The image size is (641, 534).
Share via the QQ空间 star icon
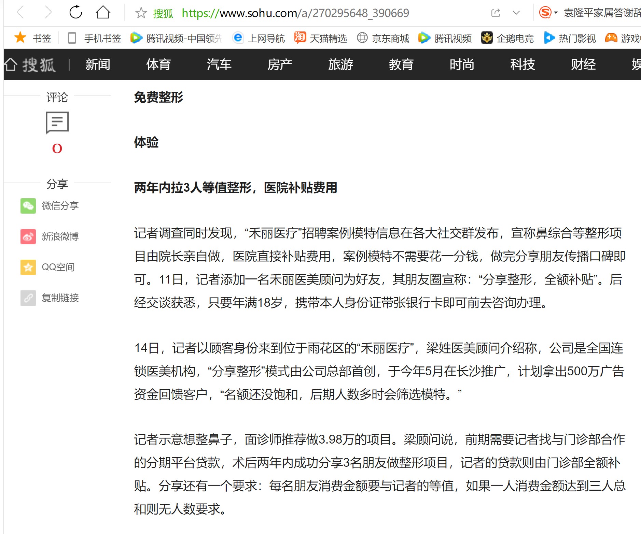[x=28, y=267]
